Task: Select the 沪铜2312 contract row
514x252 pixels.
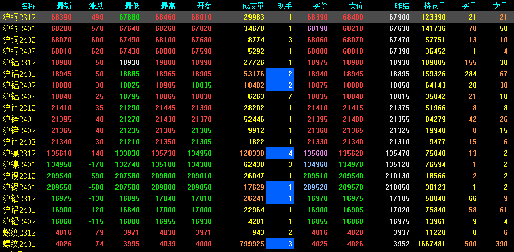Action: click(x=257, y=18)
